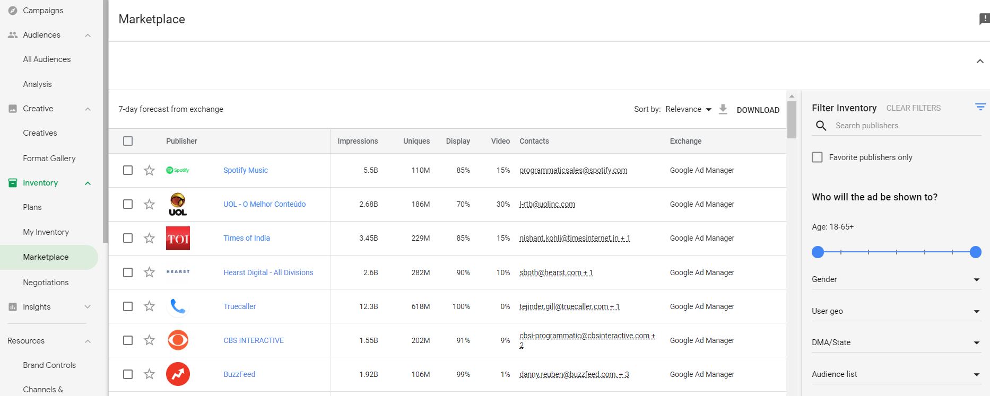Collapse the Resources section
Screen dimensions: 990x396
point(88,341)
